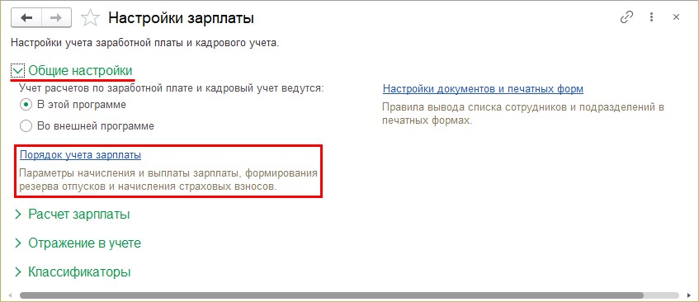Open Настройки документов и печатных форм link
The height and width of the screenshot is (302, 699).
tap(484, 88)
